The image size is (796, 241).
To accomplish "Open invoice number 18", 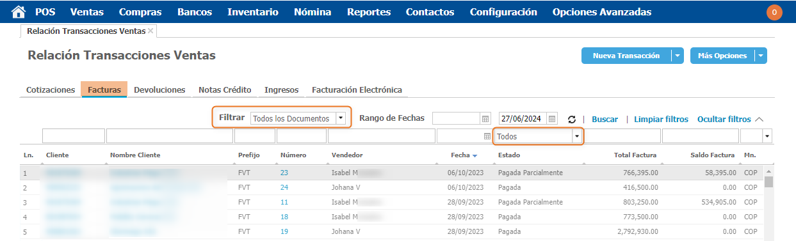I will 284,217.
